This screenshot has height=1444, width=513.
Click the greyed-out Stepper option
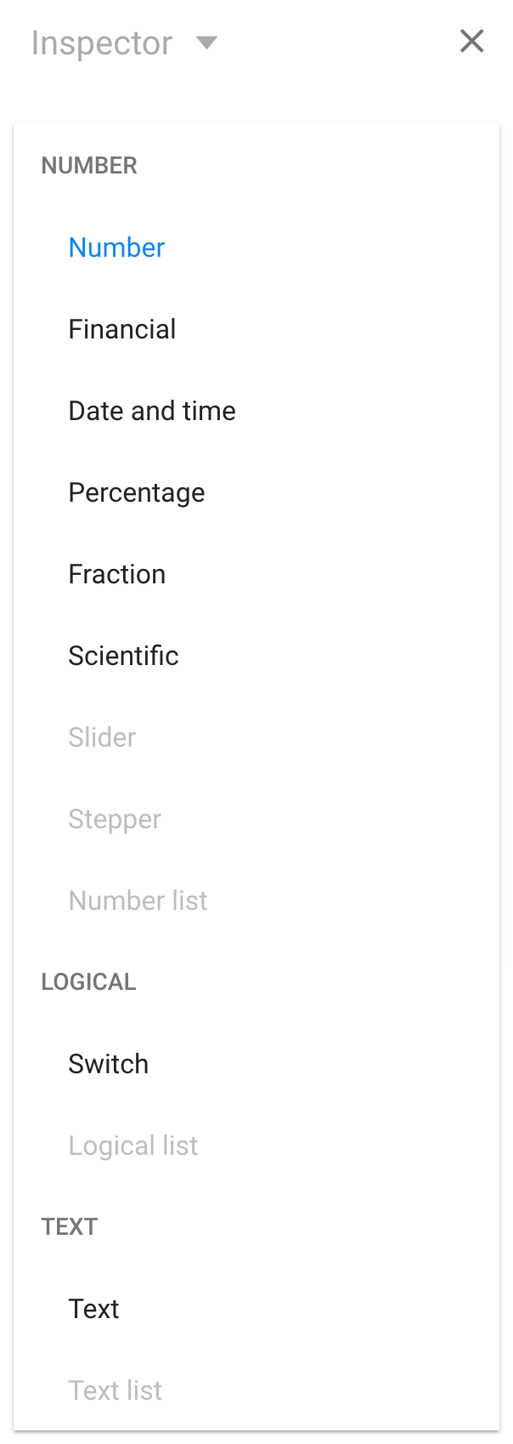256,819
